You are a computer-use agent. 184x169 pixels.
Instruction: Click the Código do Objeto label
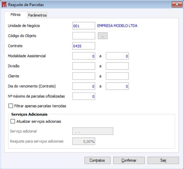(x=22, y=36)
